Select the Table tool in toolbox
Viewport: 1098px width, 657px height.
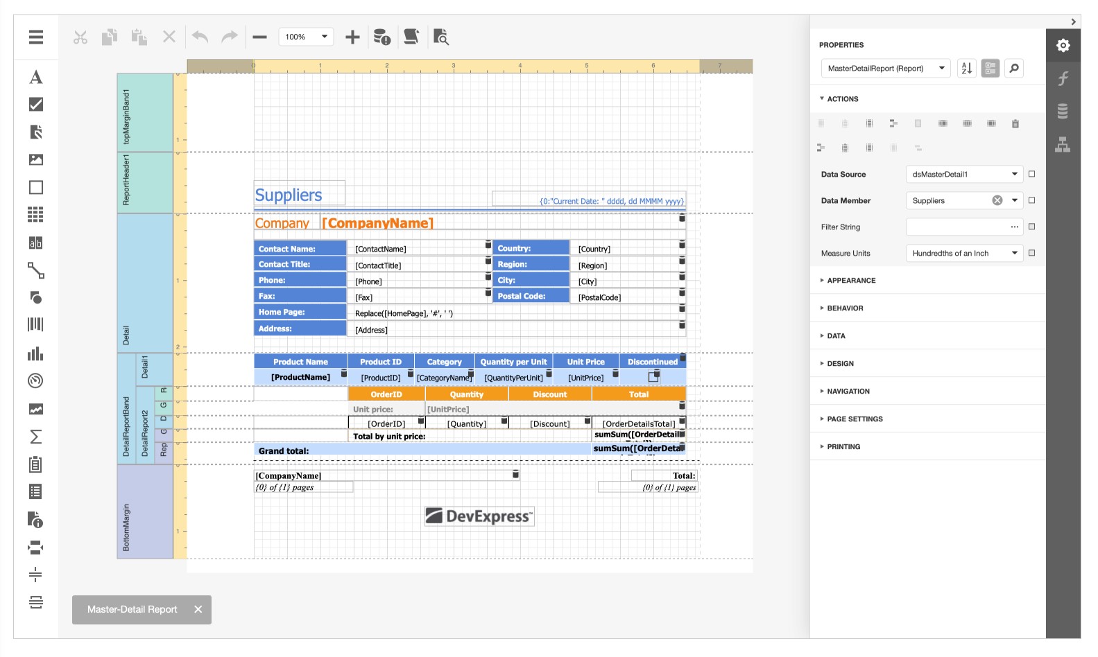point(36,215)
